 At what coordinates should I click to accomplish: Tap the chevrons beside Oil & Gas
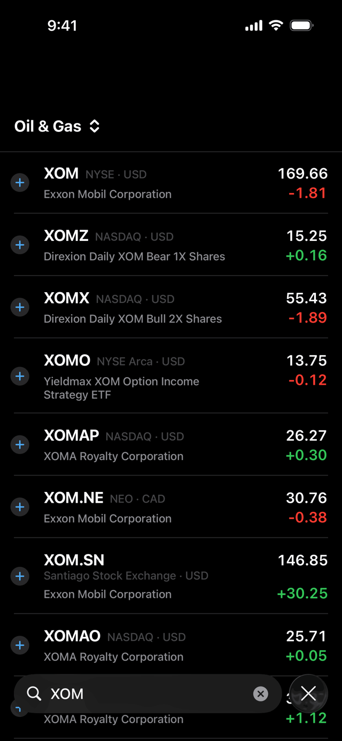pyautogui.click(x=95, y=126)
